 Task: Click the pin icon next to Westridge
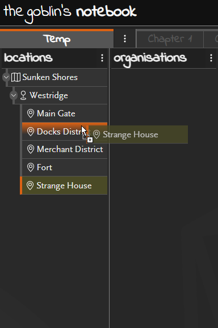click(x=23, y=95)
